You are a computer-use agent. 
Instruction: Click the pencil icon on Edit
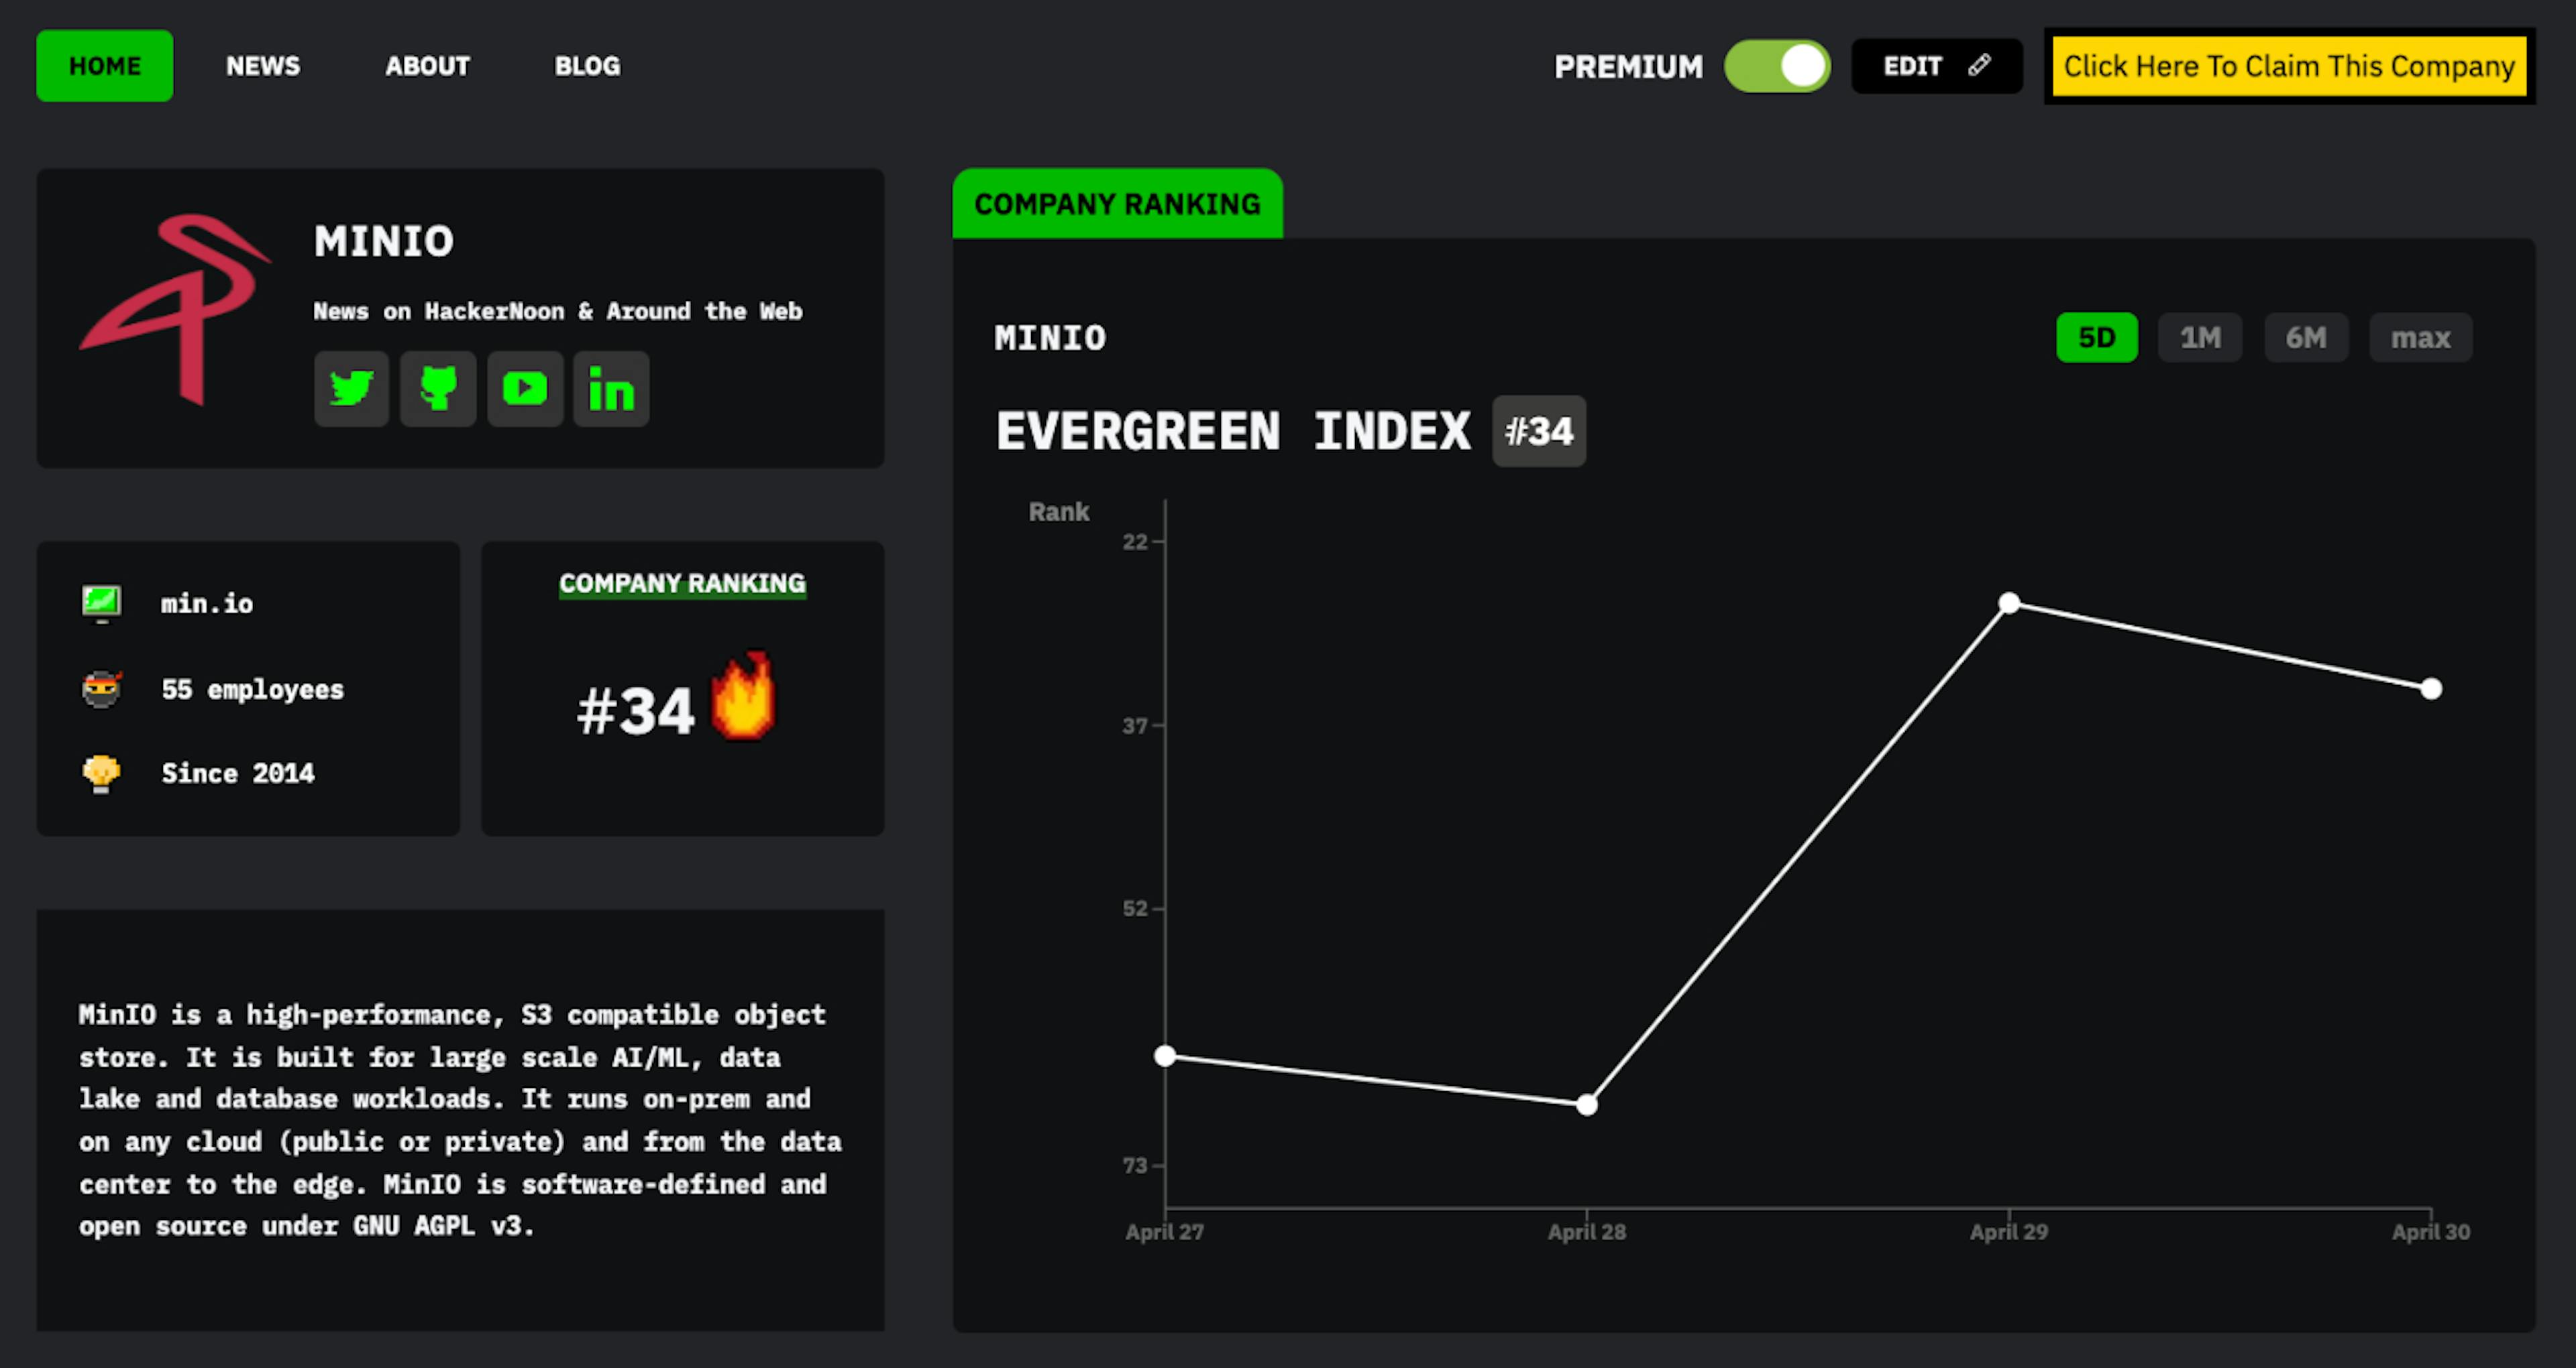point(1979,66)
